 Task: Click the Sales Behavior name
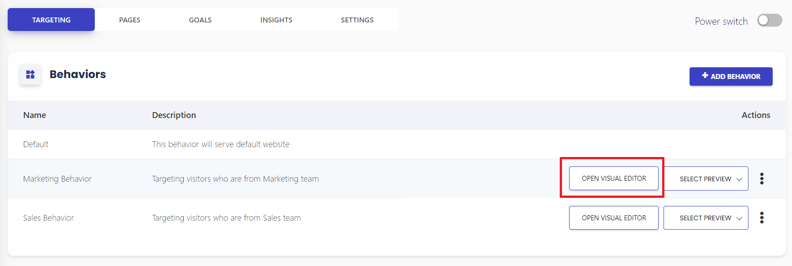pos(49,218)
